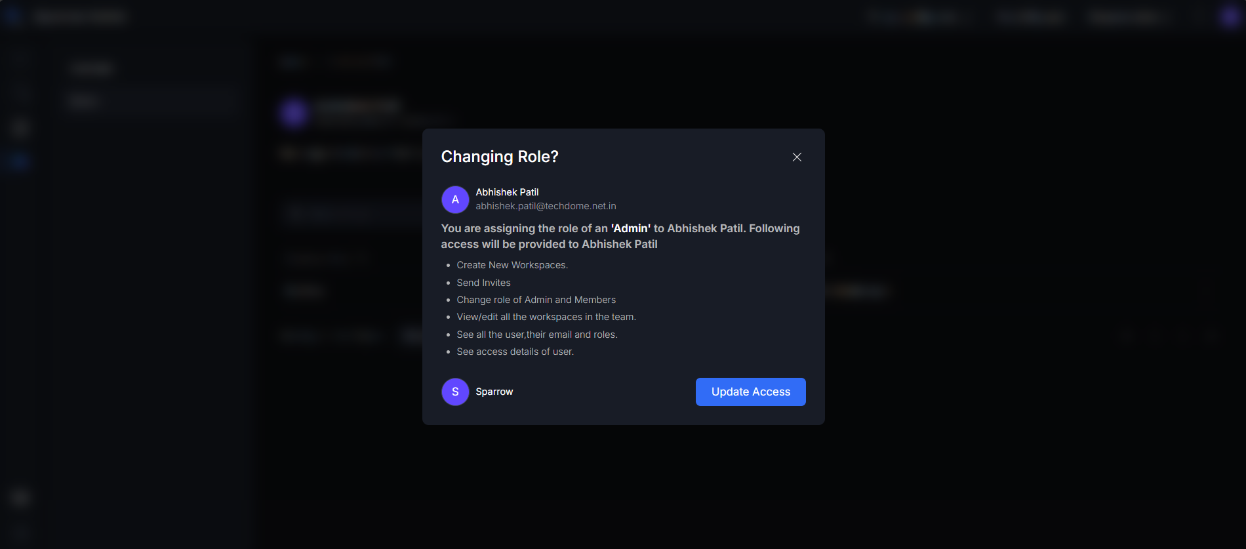
Task: Select the Abhishek Patil user name
Action: coord(507,192)
